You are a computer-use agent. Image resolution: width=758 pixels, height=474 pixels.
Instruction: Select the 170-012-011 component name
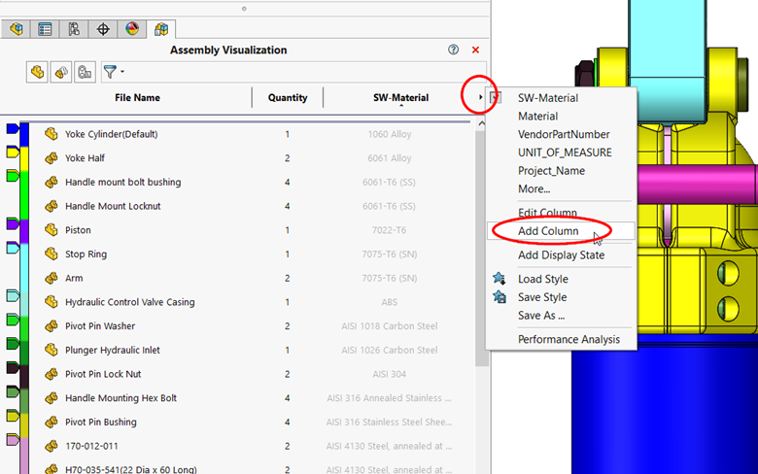click(x=91, y=446)
